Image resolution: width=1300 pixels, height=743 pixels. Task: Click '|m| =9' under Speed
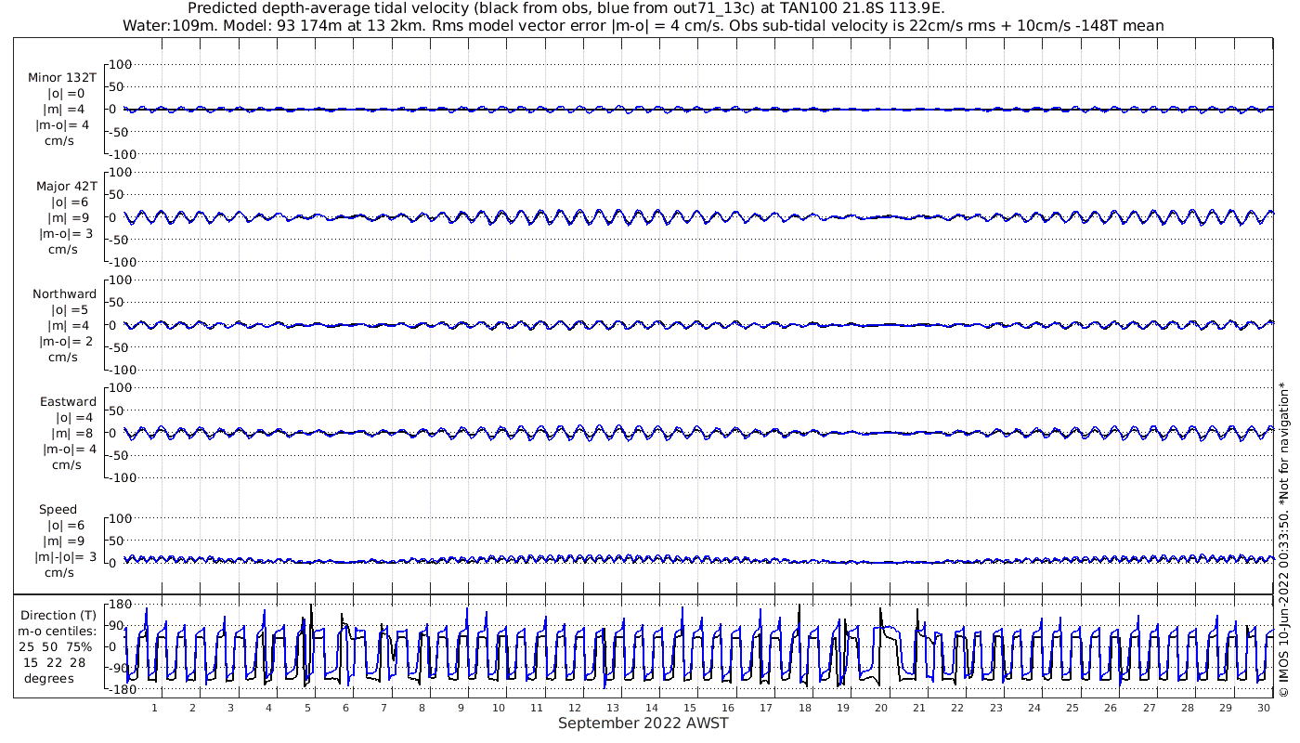(x=65, y=541)
